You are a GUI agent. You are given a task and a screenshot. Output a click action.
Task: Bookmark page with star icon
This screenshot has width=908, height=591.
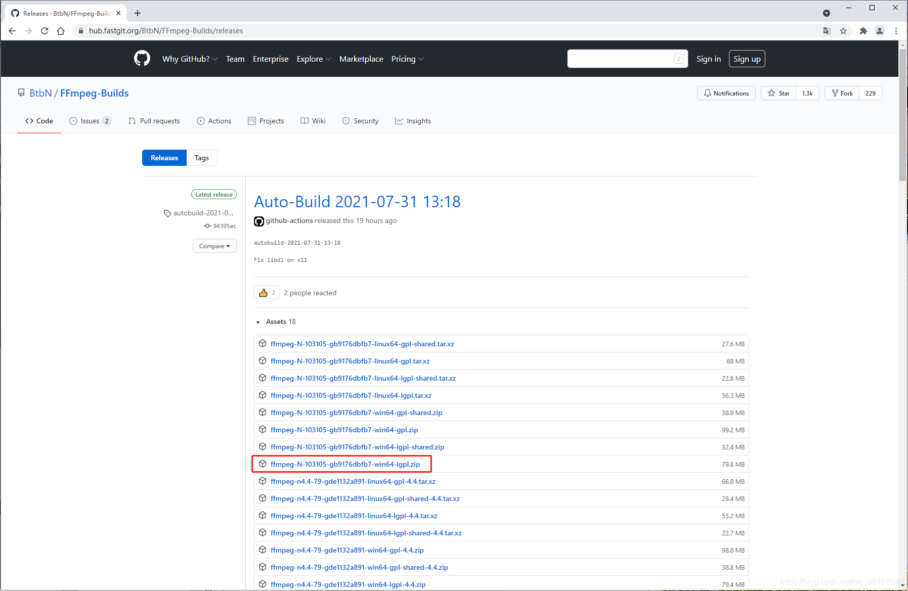pos(843,31)
